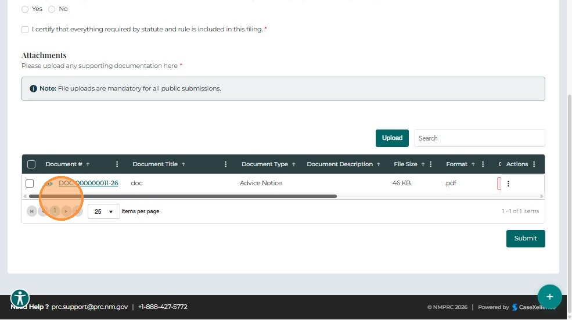Go to next page of attachments
Image resolution: width=572 pixels, height=320 pixels.
[66, 211]
